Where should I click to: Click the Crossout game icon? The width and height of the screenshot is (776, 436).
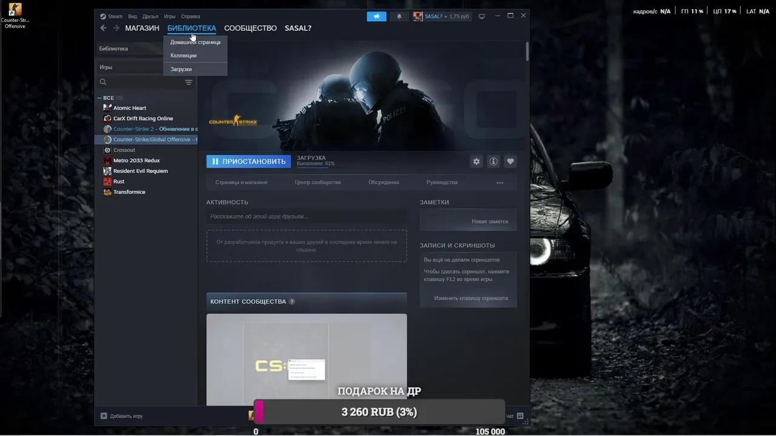[107, 150]
